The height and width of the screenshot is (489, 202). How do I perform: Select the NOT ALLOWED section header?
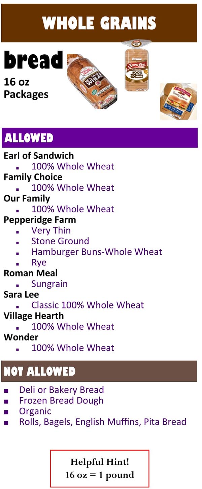coord(99,371)
